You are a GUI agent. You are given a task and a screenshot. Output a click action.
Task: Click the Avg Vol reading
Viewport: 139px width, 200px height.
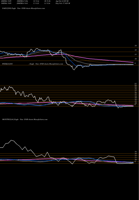click(x=62, y=1)
